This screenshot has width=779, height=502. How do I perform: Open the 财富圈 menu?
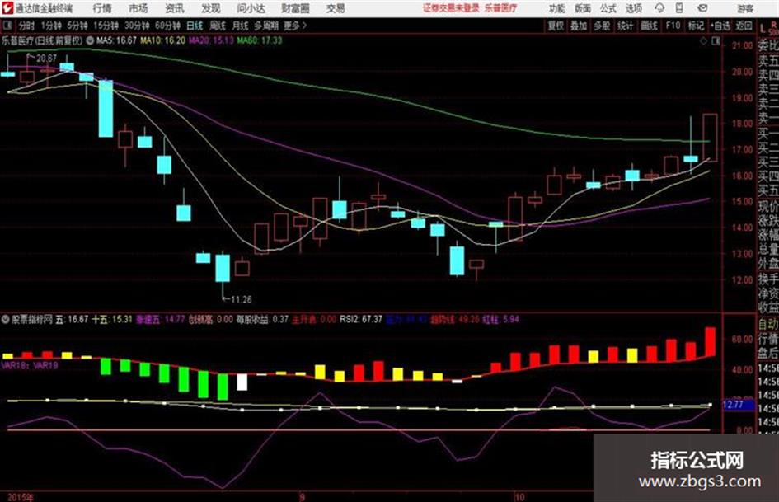point(295,8)
